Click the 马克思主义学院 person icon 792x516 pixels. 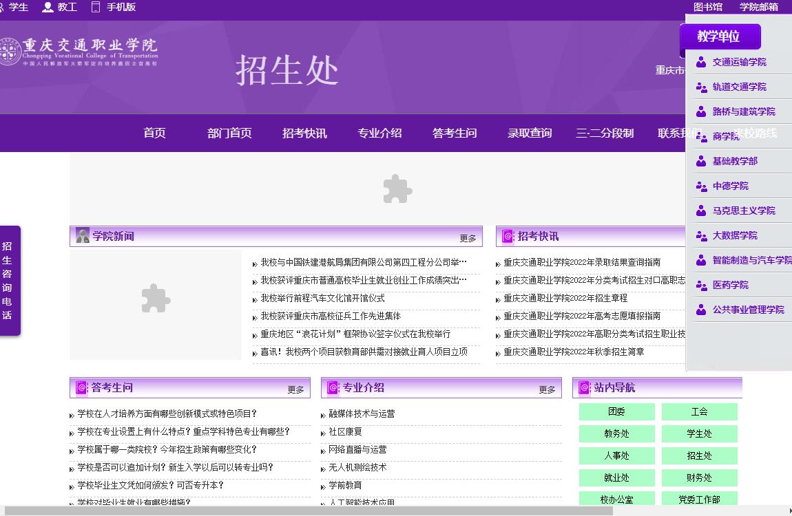[x=701, y=211]
